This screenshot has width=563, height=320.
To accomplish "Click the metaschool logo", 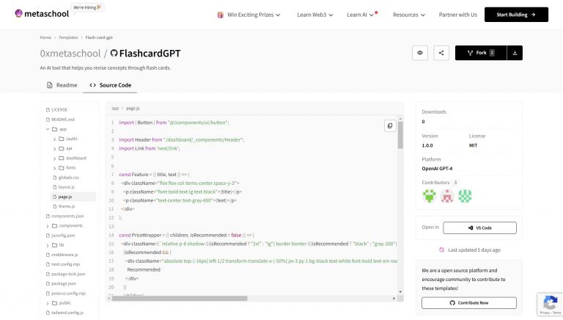I will click(x=42, y=14).
